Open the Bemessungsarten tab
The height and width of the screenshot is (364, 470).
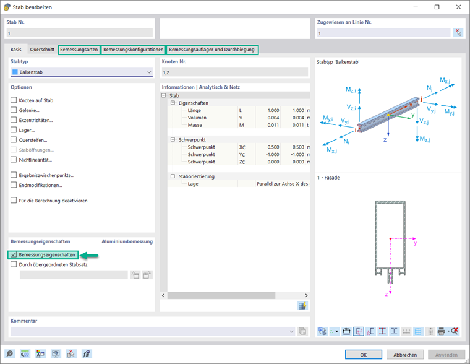pos(79,50)
